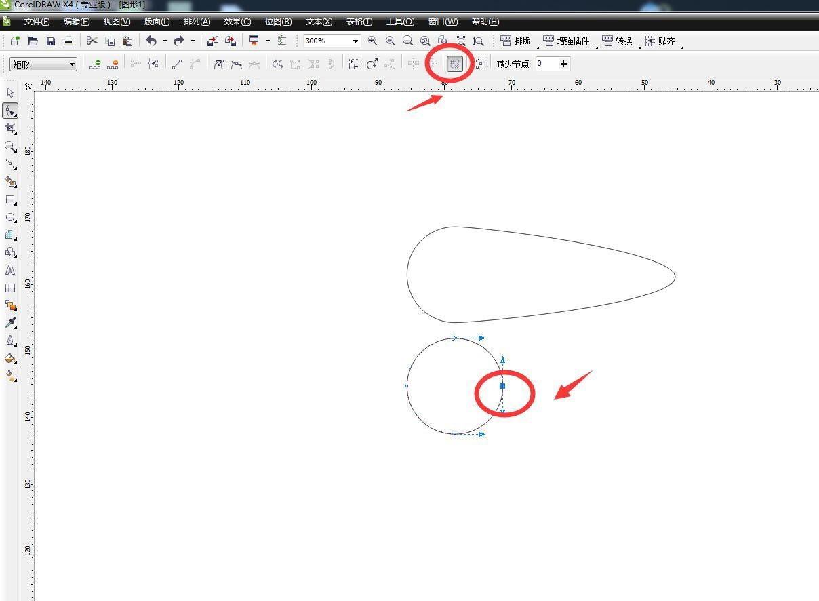Toggle the circled elastic mode button
Image resolution: width=819 pixels, height=601 pixels.
(x=455, y=64)
